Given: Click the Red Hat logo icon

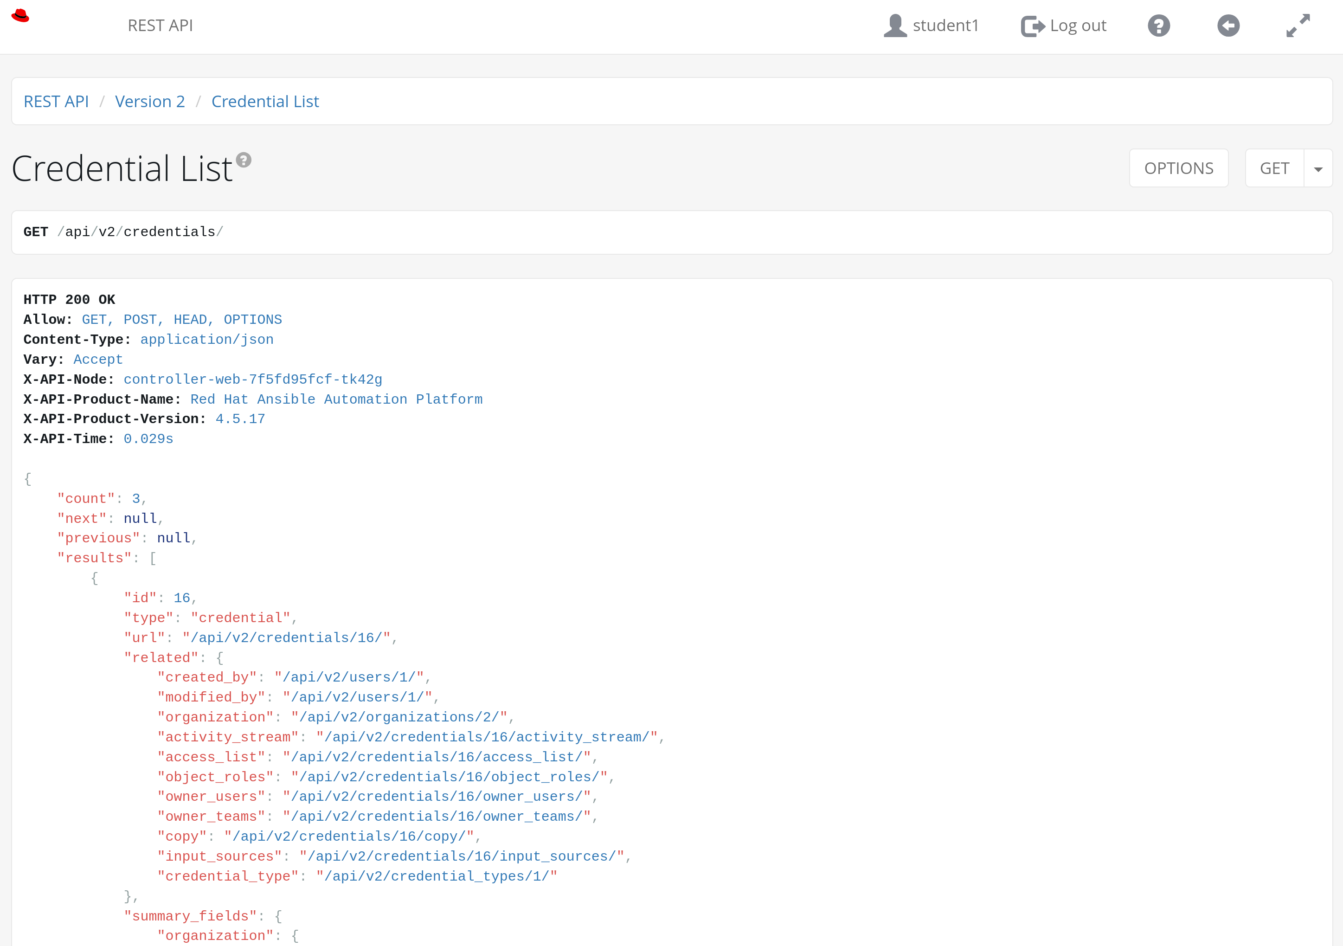Looking at the screenshot, I should (x=20, y=16).
